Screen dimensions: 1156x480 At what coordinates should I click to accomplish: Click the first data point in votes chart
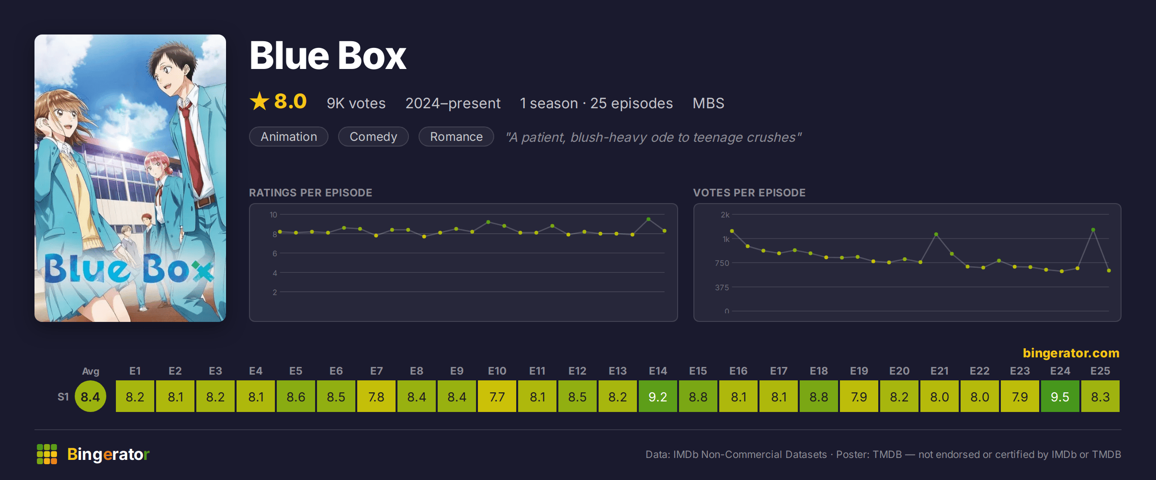click(x=732, y=231)
